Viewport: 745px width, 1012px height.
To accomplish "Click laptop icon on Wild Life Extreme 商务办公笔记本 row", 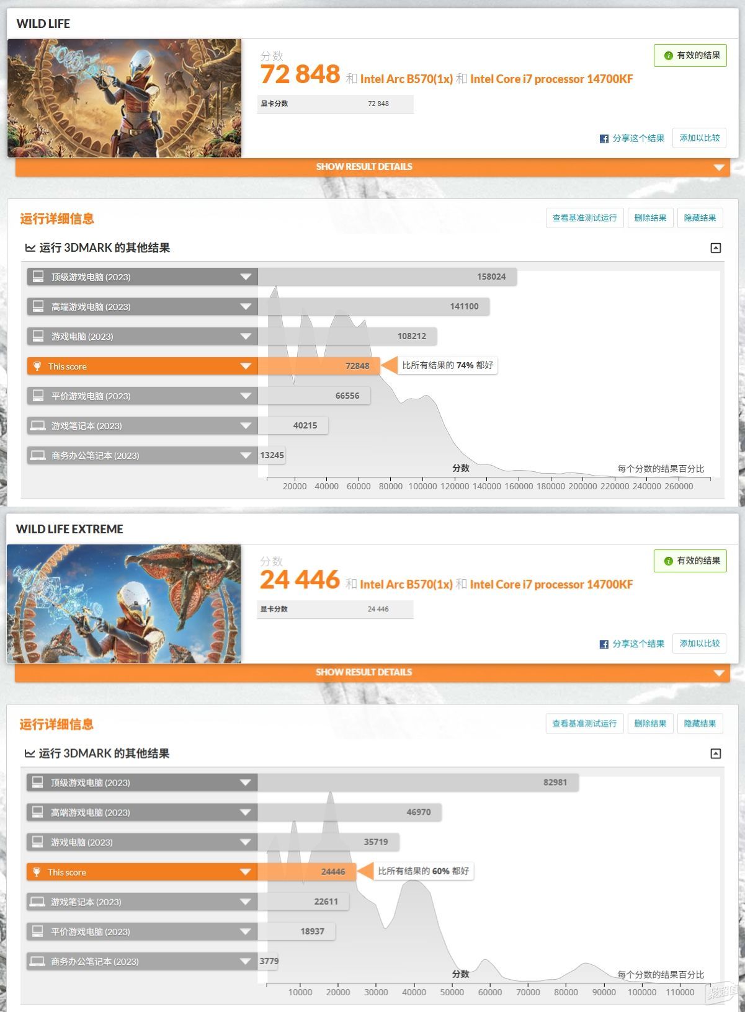I will 38,961.
